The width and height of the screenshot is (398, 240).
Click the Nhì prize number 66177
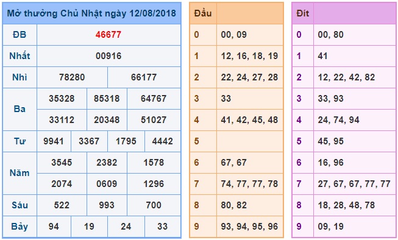point(144,77)
